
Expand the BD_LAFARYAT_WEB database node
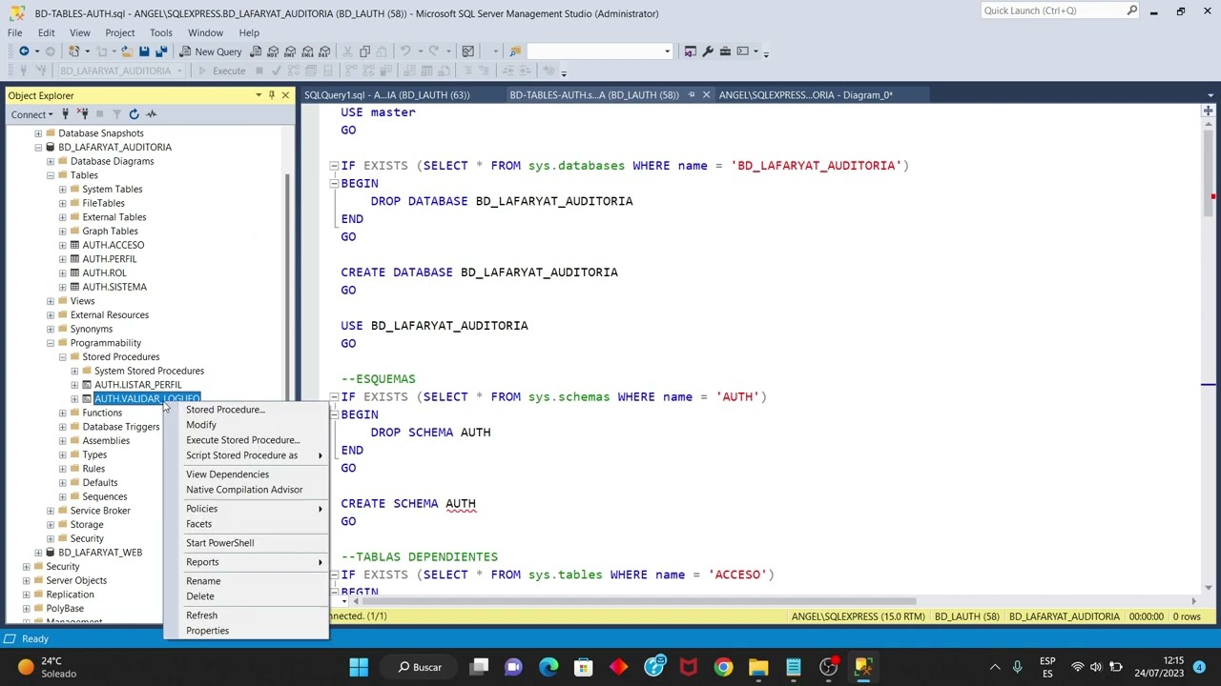pyautogui.click(x=38, y=553)
